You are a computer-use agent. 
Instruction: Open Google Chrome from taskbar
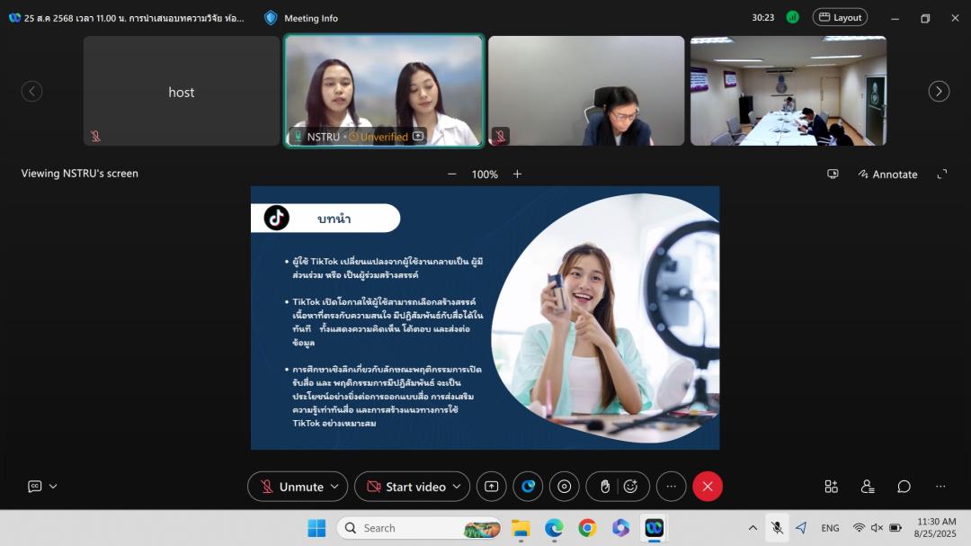click(x=588, y=528)
